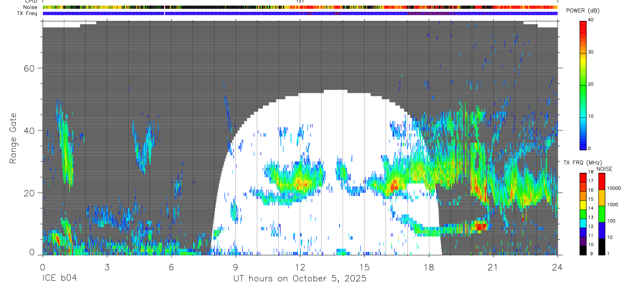Click the '20' label on POWER scale
This screenshot has width=627, height=289.
592,85
